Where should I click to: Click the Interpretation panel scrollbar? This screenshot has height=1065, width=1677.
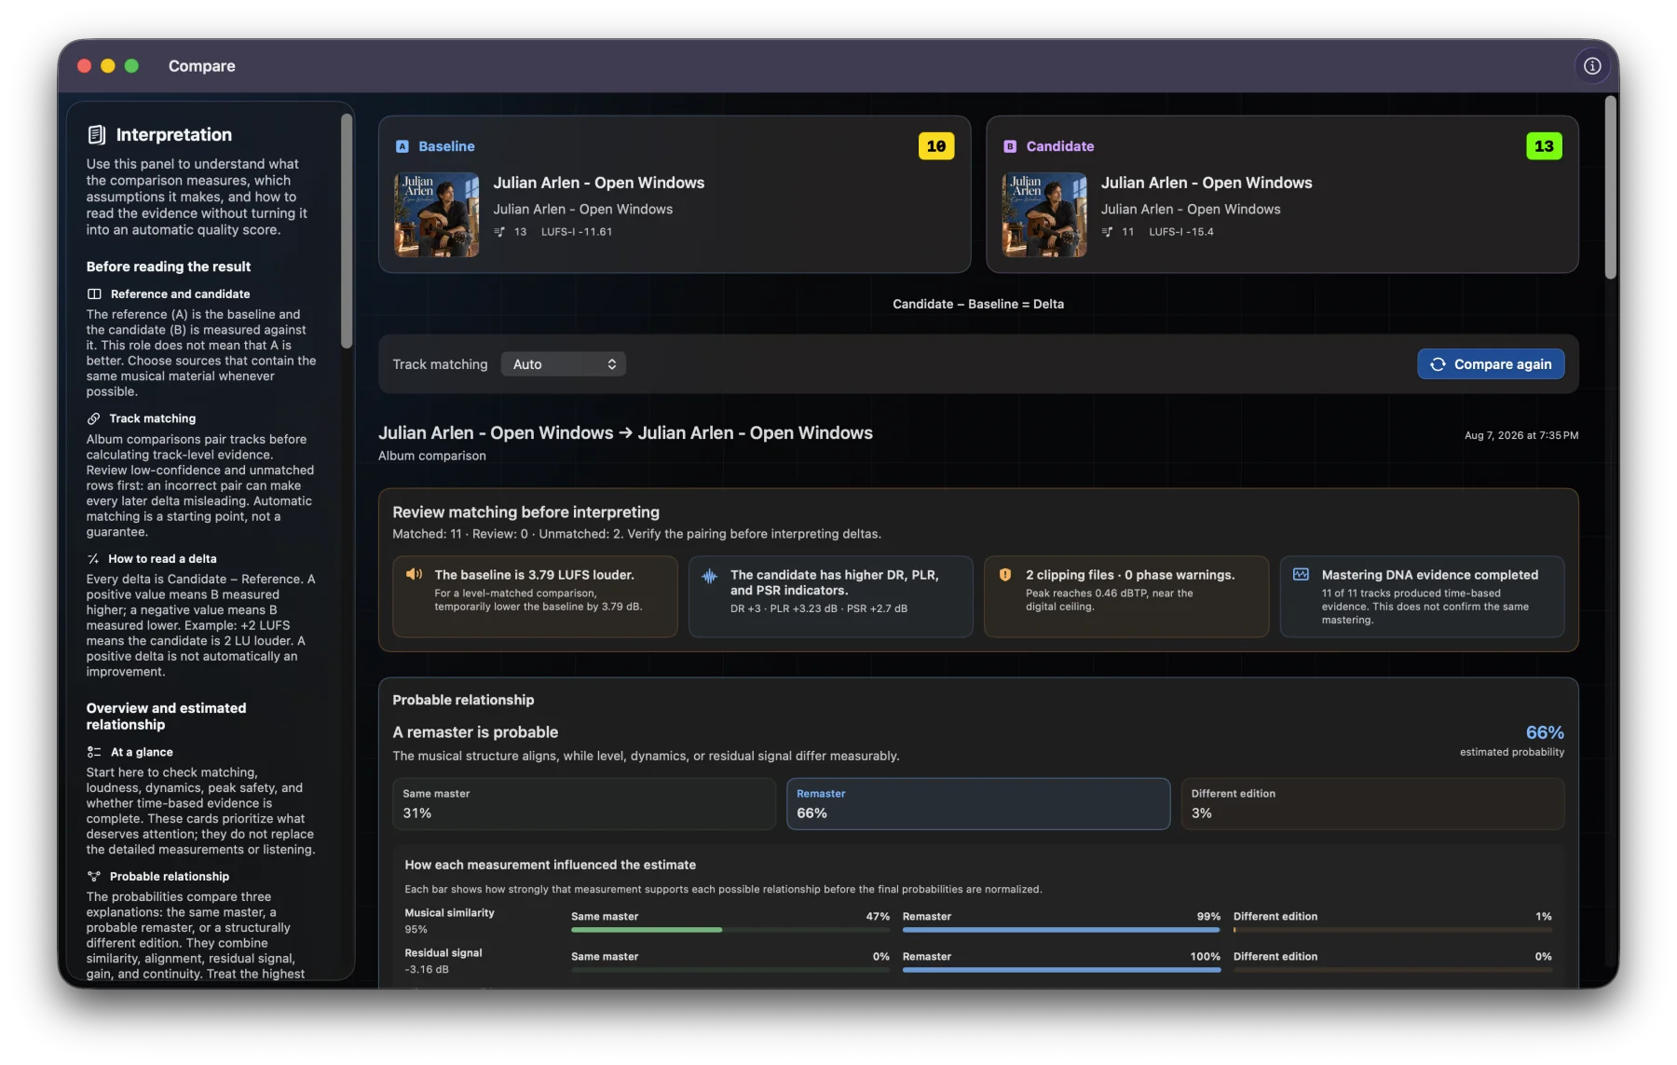coord(347,231)
